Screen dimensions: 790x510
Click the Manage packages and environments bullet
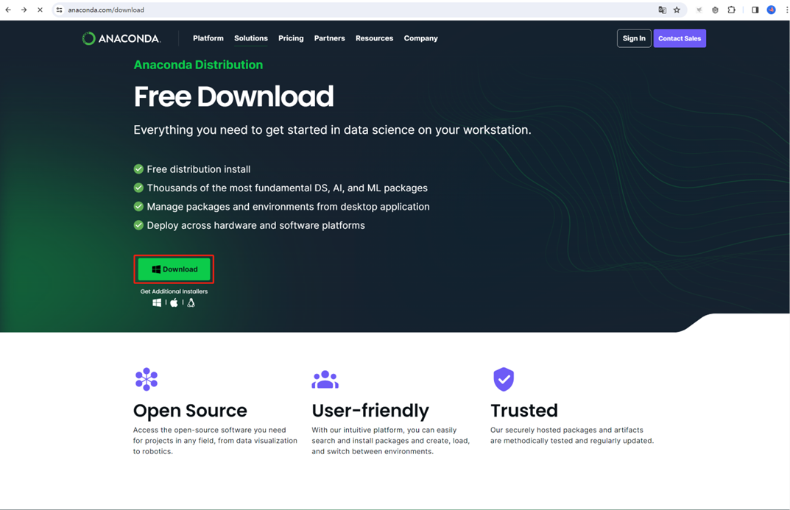coord(282,206)
